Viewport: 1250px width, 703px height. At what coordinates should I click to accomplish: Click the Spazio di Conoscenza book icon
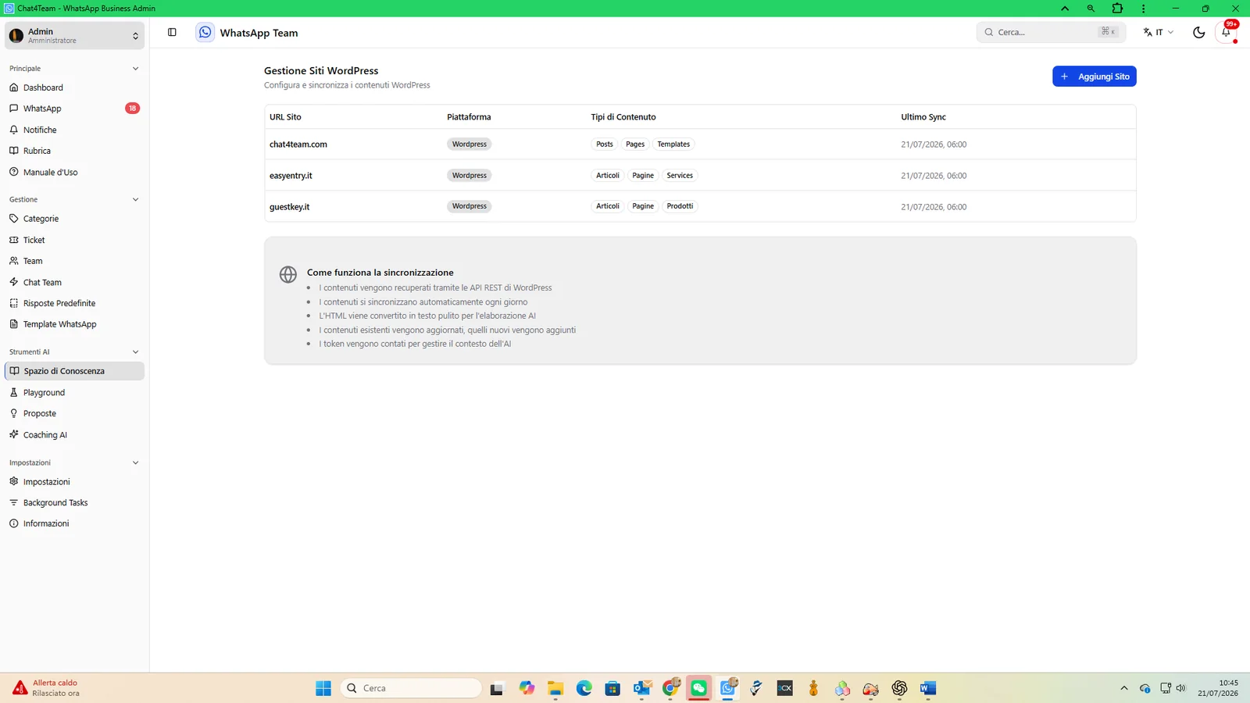14,371
